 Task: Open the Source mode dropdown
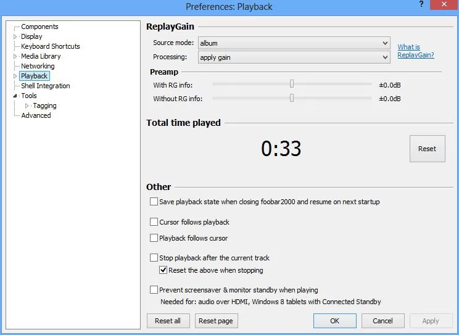pos(294,43)
